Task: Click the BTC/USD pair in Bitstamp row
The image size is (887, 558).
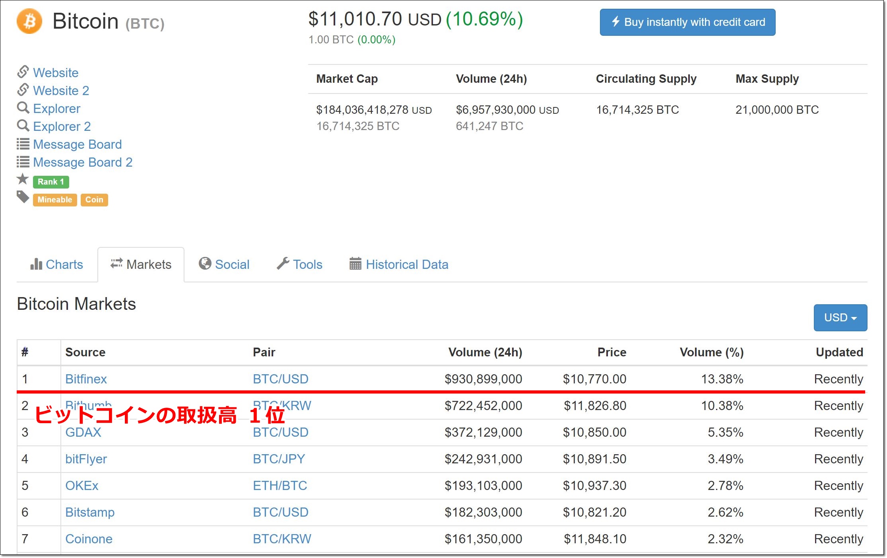Action: [281, 512]
